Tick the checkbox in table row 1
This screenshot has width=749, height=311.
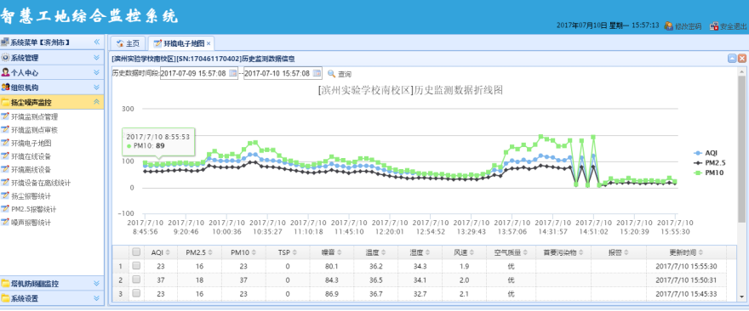click(136, 266)
